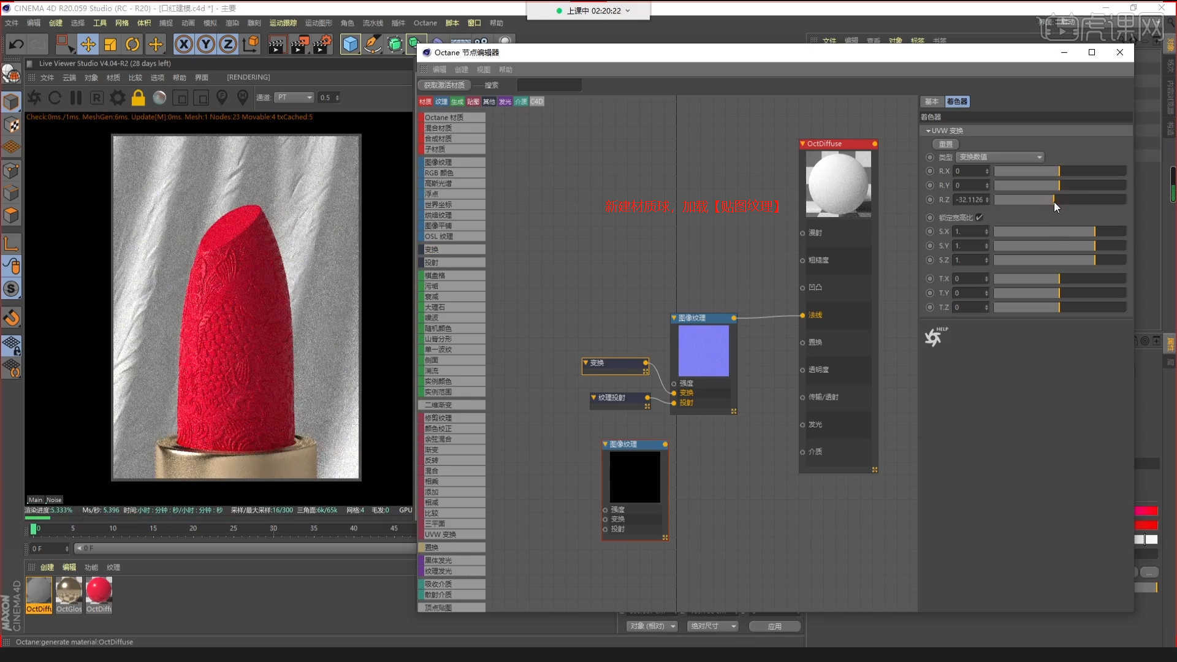Screen dimensions: 1177x662
Task: Switch to the 着色器 tab
Action: pos(957,102)
